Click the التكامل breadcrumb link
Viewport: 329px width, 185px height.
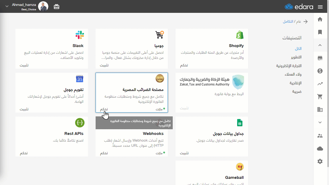pyautogui.click(x=288, y=22)
